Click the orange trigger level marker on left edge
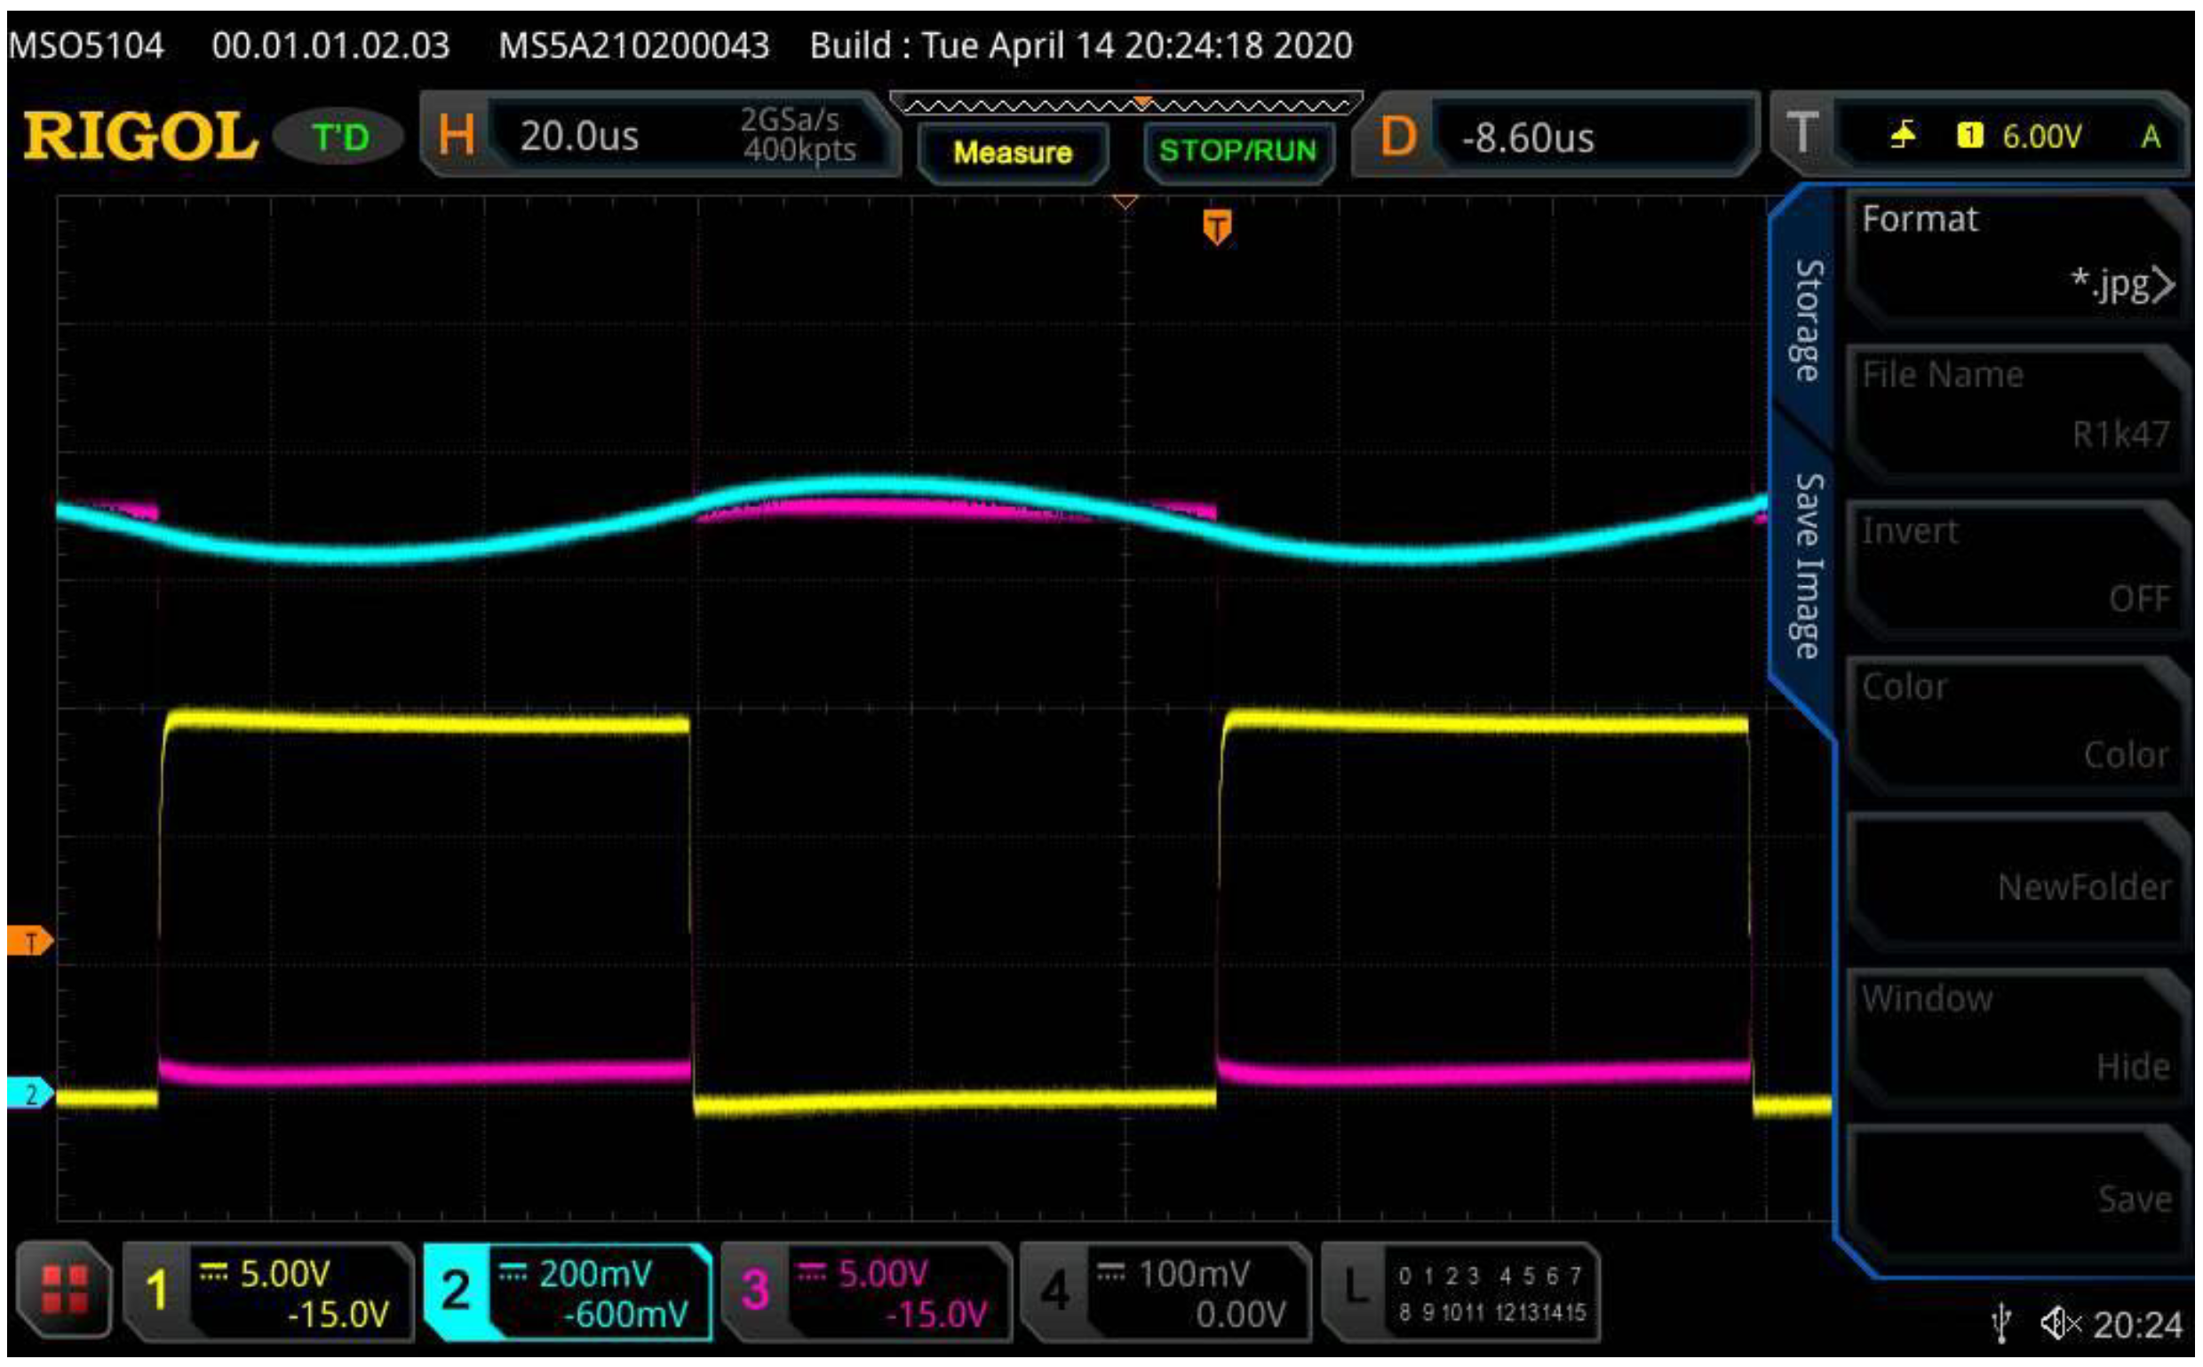2203x1367 pixels. [x=30, y=942]
